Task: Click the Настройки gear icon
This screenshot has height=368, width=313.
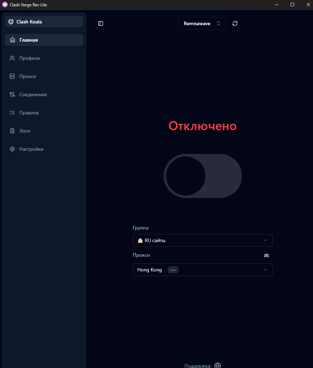Action: click(12, 149)
